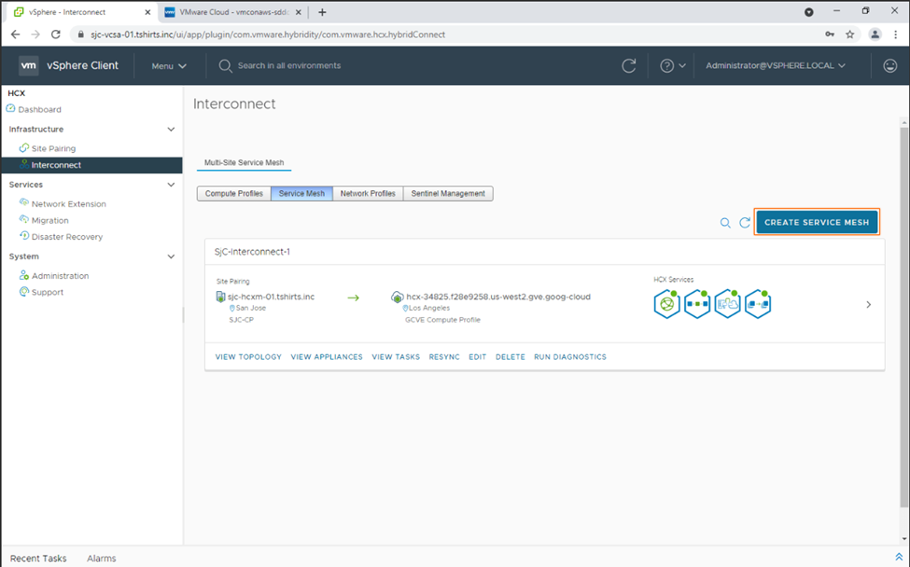Click the refresh icon beside Create Service Mesh
The height and width of the screenshot is (567, 910).
(745, 223)
